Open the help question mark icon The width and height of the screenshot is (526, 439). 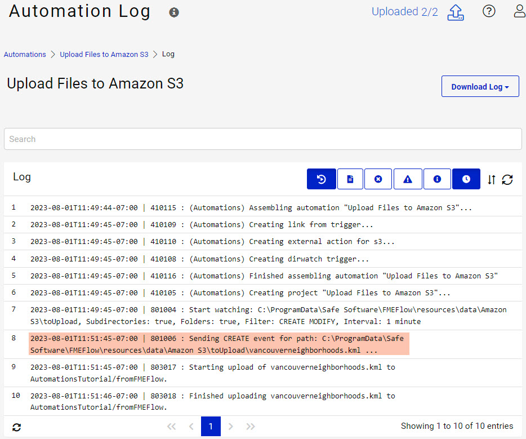click(x=489, y=11)
